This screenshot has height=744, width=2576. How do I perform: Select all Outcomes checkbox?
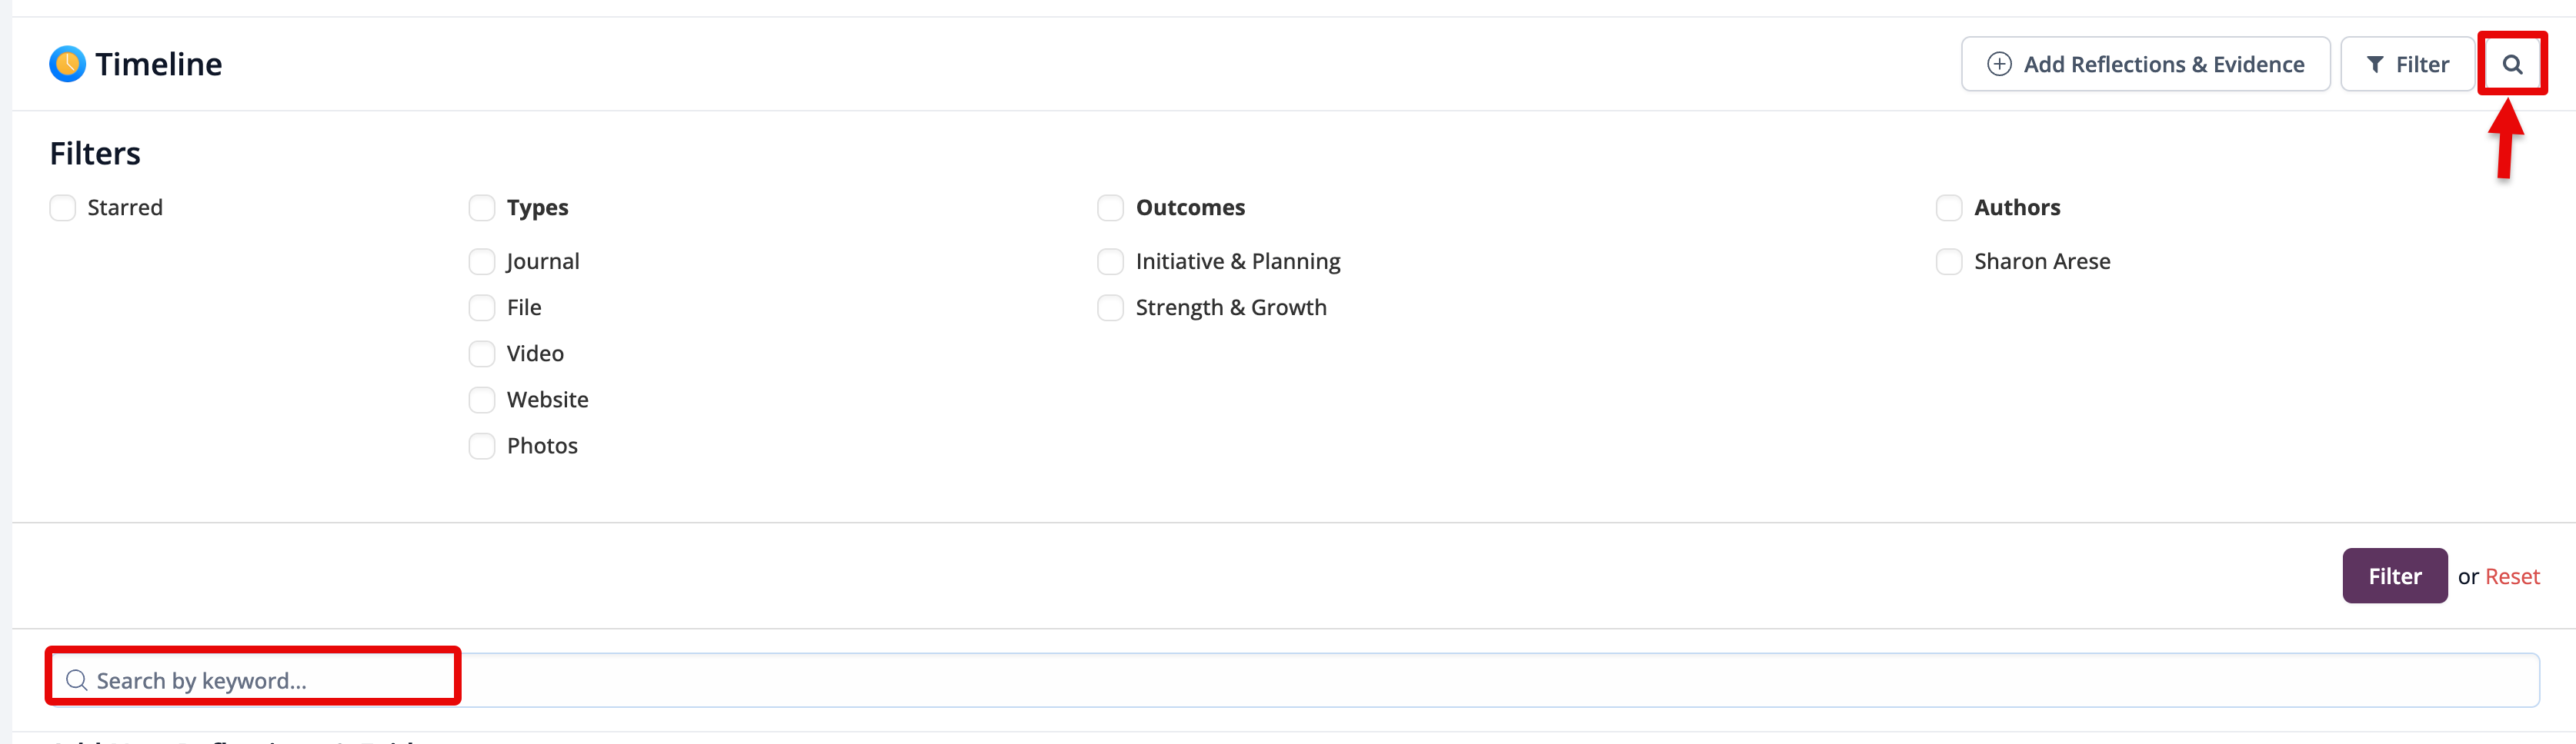(x=1110, y=208)
